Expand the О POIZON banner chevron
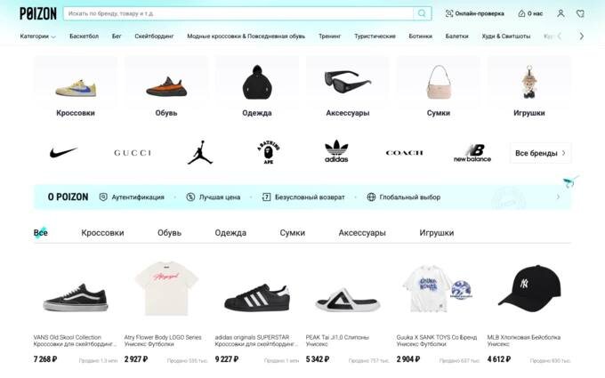The height and width of the screenshot is (378, 605). tap(558, 197)
